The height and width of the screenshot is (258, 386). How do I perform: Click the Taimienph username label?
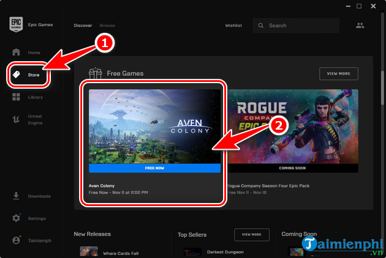pos(40,240)
